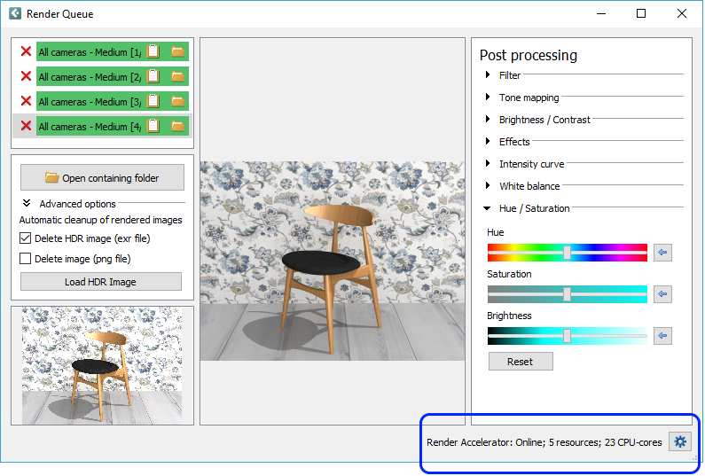Copy render [1] image via clipboard icon

coord(153,51)
